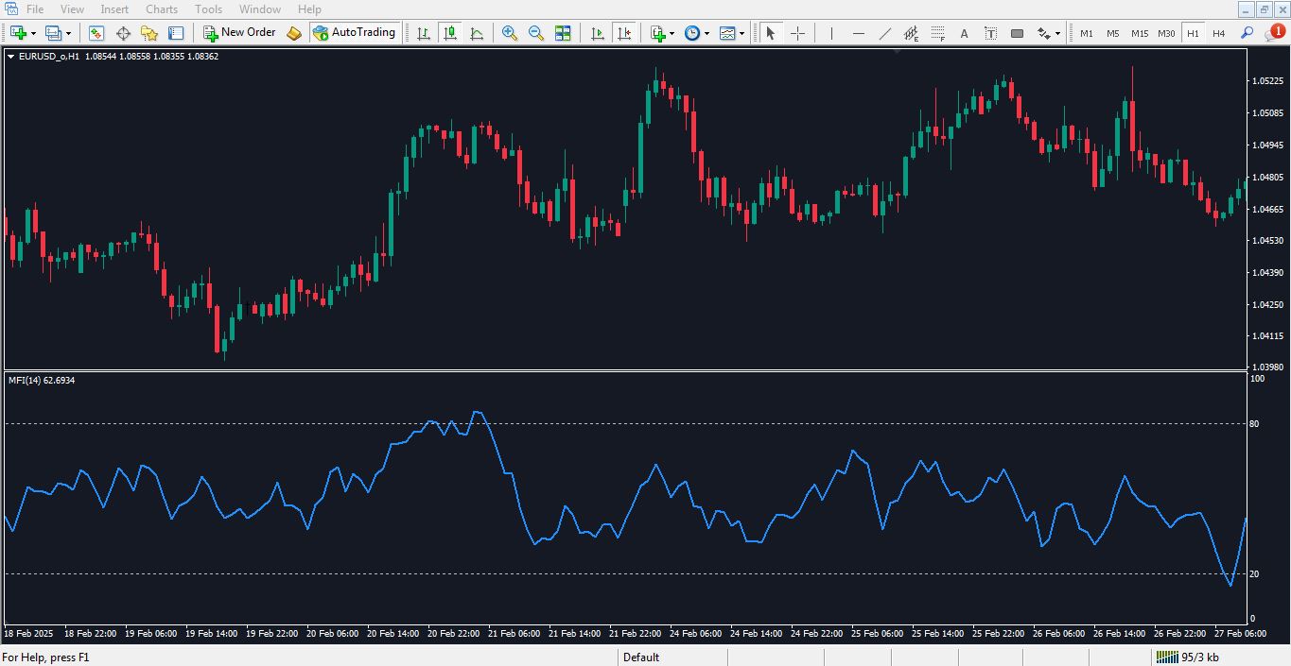Open the Charts menu
1291x666 pixels.
162,9
